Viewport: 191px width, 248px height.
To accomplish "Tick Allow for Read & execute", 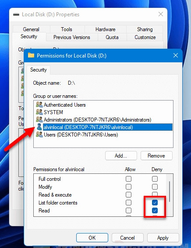I will pyautogui.click(x=128, y=195).
